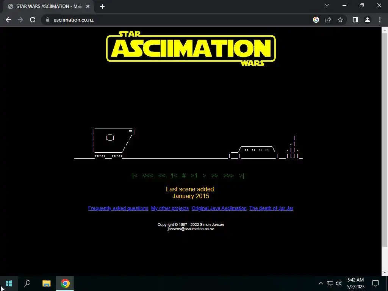Viewport: 388px width, 291px height.
Task: Open a new tab
Action: pyautogui.click(x=102, y=6)
